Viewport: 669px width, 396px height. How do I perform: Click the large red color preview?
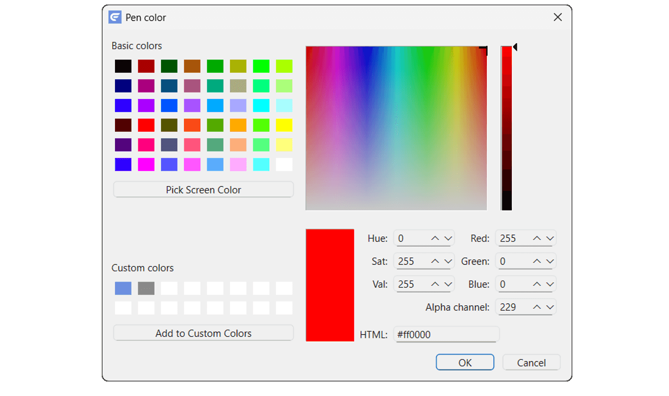click(330, 285)
